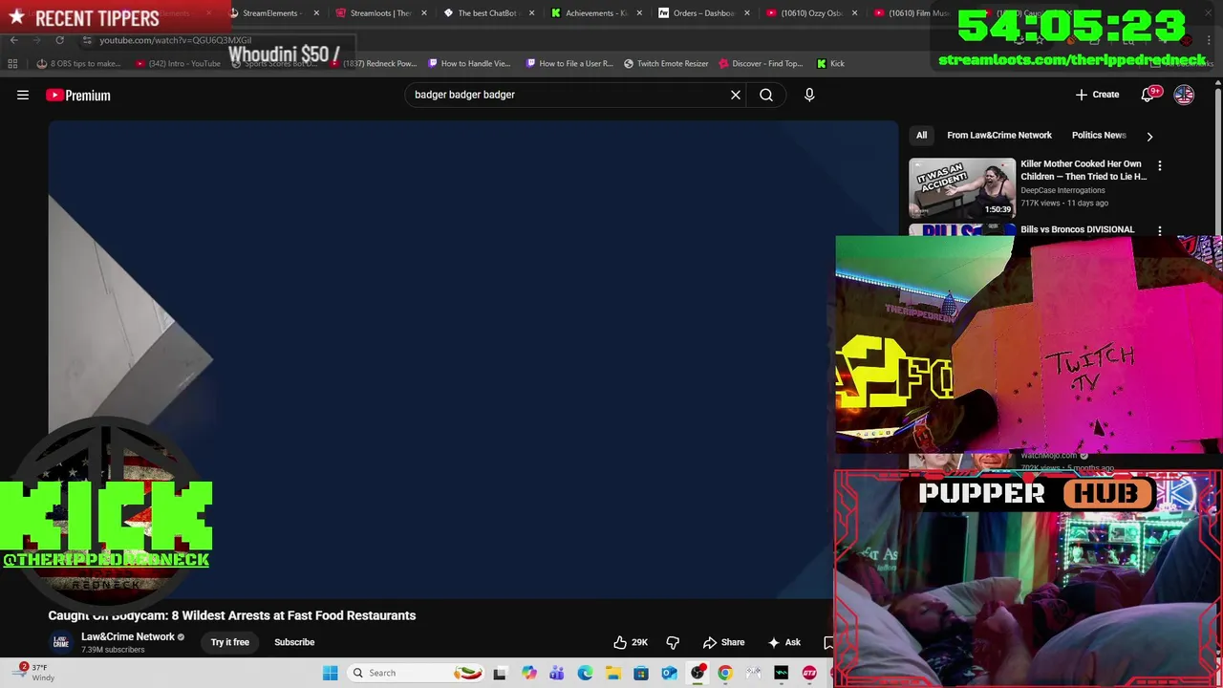
Task: Open Law&Crime Network channel avatar
Action: (x=61, y=642)
